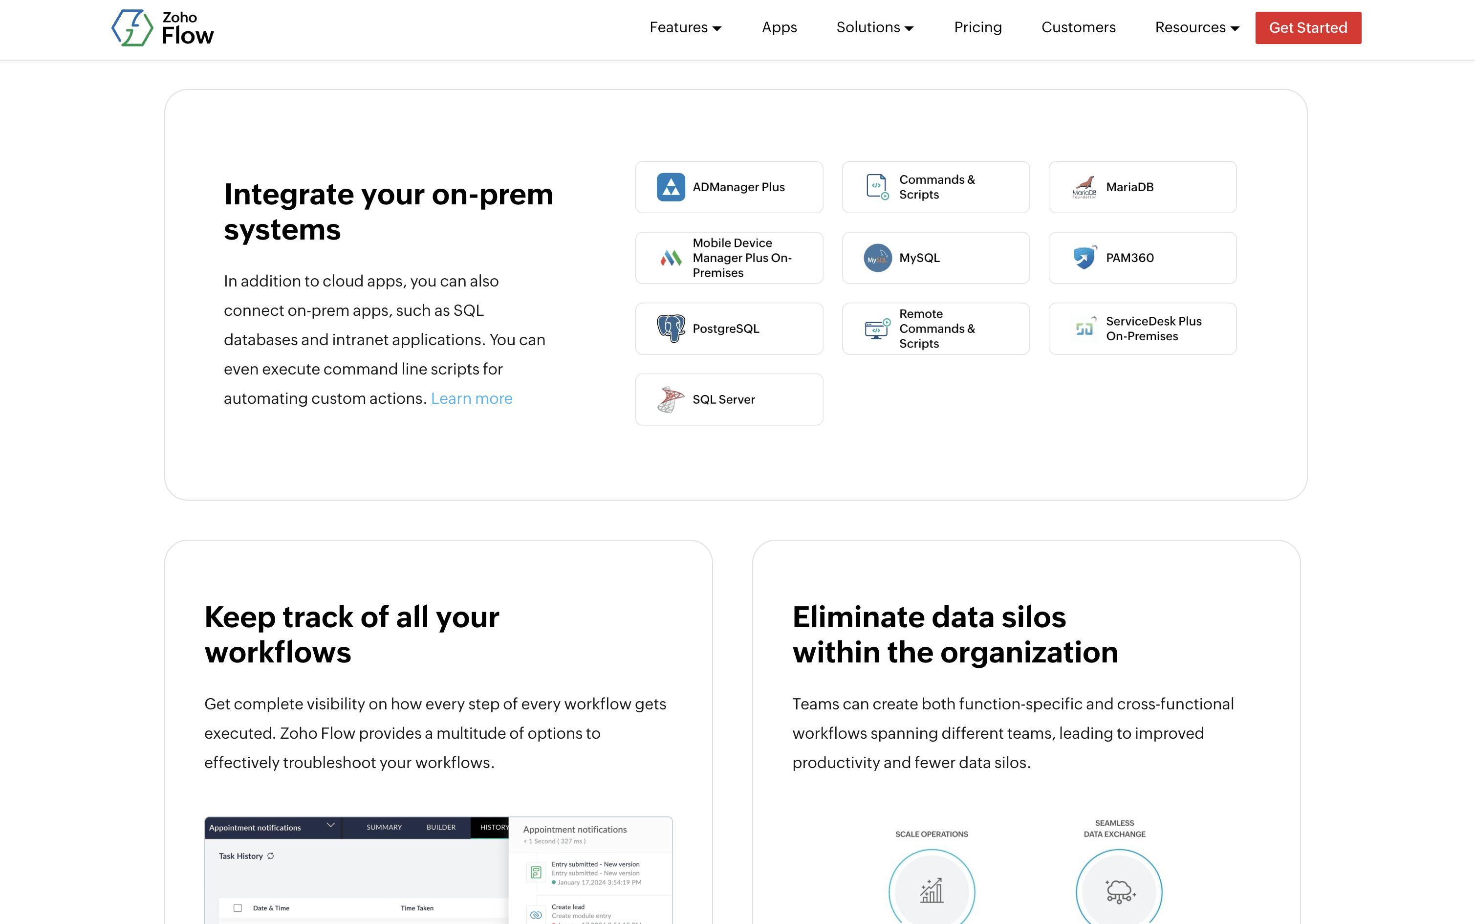Switch to the SUMMARY tab

click(x=384, y=827)
